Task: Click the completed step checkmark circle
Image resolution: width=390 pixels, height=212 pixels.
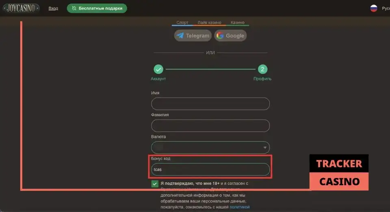Action: [x=158, y=69]
